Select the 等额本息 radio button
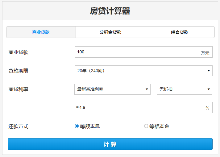 [77, 126]
